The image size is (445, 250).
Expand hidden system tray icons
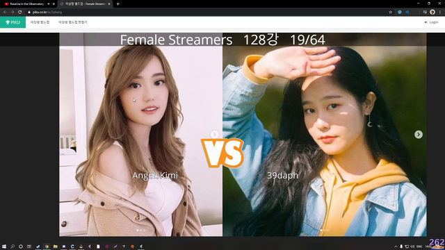[396, 247]
